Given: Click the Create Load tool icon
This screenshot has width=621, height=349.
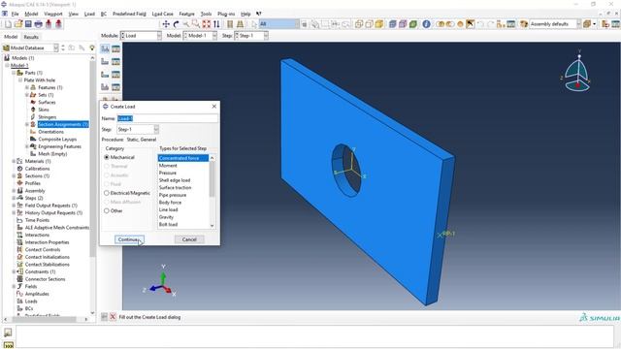Looking at the screenshot, I should tap(105, 48).
